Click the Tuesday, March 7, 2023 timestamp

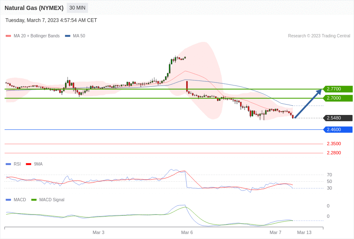(51, 20)
